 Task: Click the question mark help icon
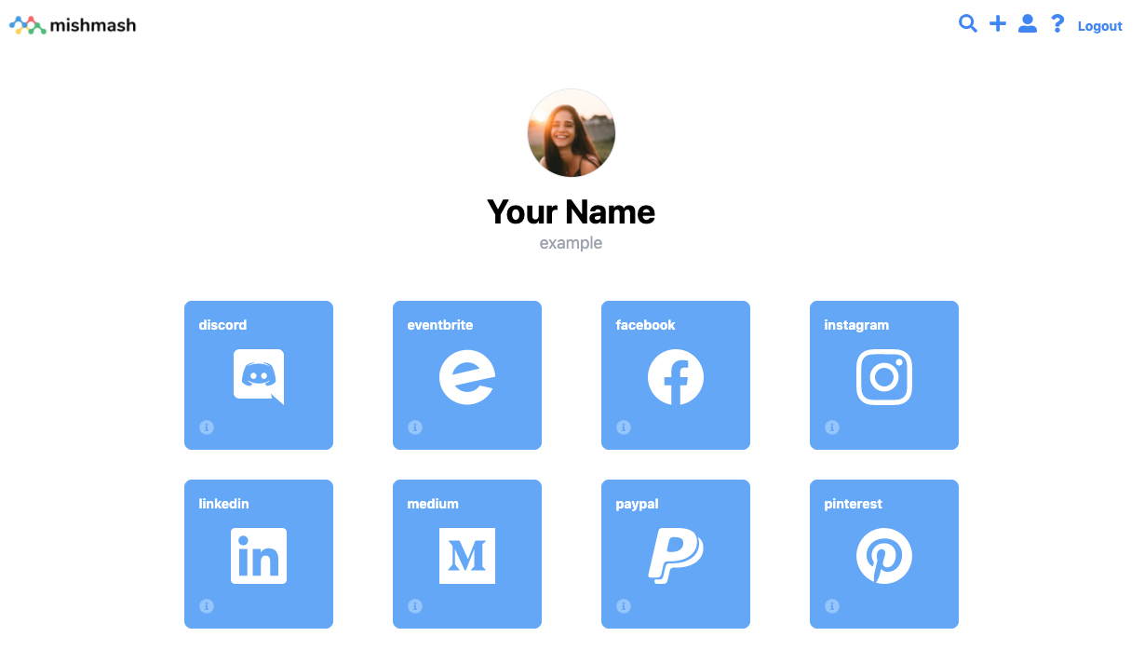pos(1057,24)
